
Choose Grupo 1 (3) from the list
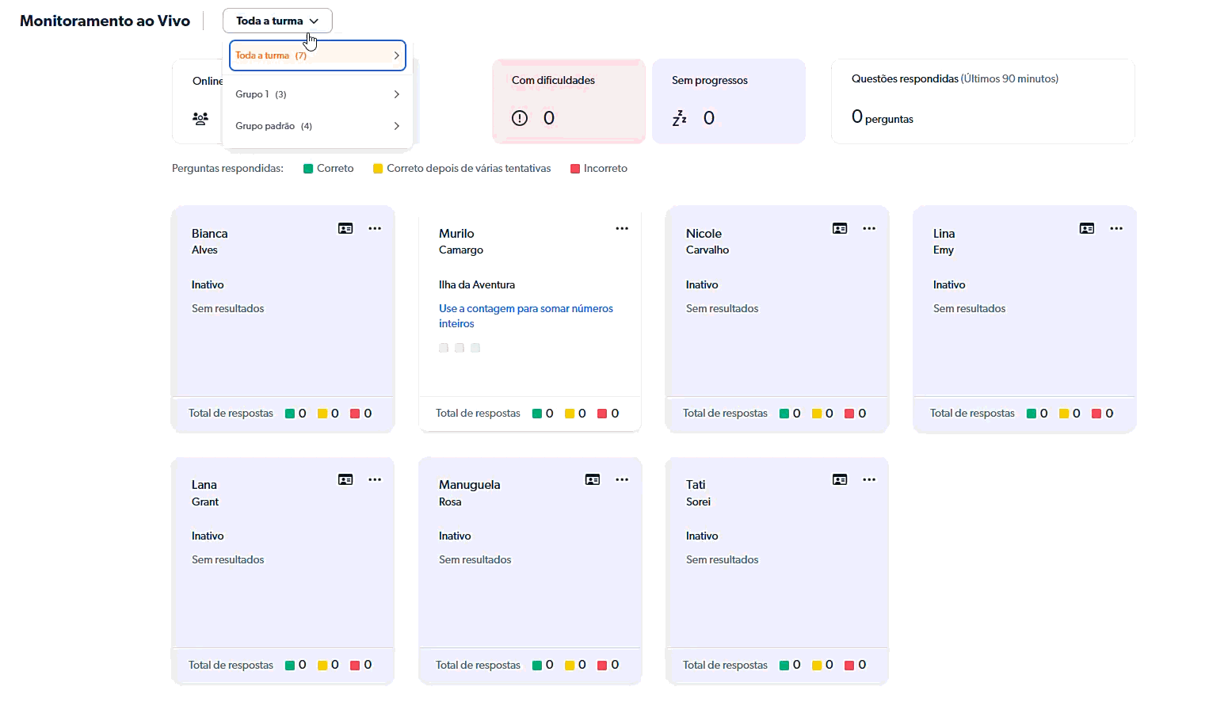[x=261, y=94]
